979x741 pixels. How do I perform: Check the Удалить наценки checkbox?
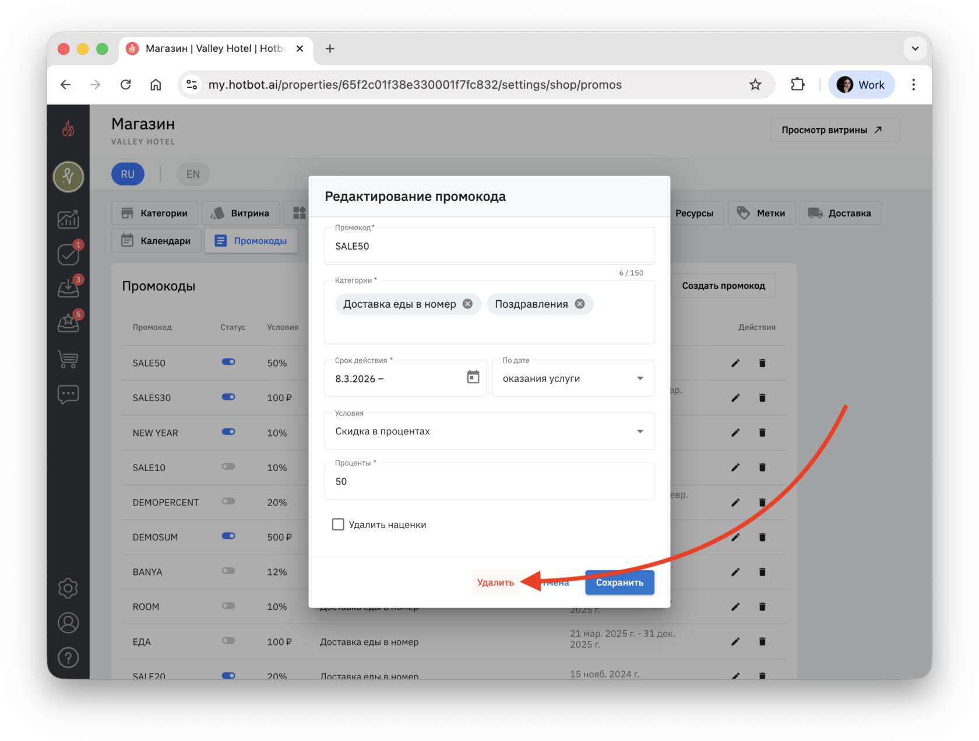338,524
